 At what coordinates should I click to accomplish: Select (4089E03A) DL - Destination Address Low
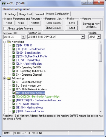point(39,100)
